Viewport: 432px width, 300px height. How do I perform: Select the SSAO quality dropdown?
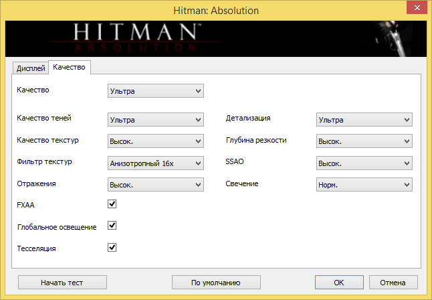click(x=364, y=163)
